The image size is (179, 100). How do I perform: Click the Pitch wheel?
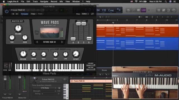click(5, 66)
